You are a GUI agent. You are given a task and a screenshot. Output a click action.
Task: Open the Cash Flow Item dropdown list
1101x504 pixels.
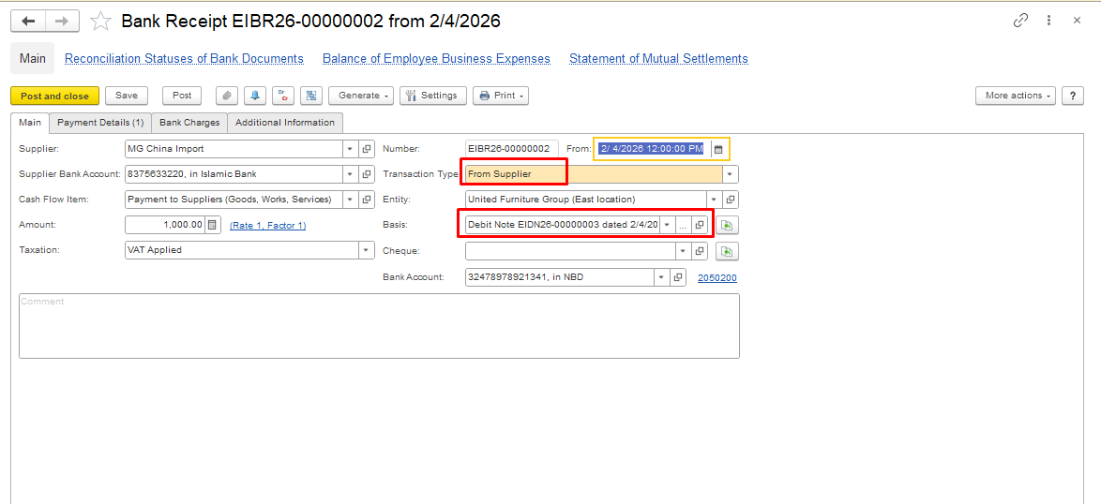point(350,200)
